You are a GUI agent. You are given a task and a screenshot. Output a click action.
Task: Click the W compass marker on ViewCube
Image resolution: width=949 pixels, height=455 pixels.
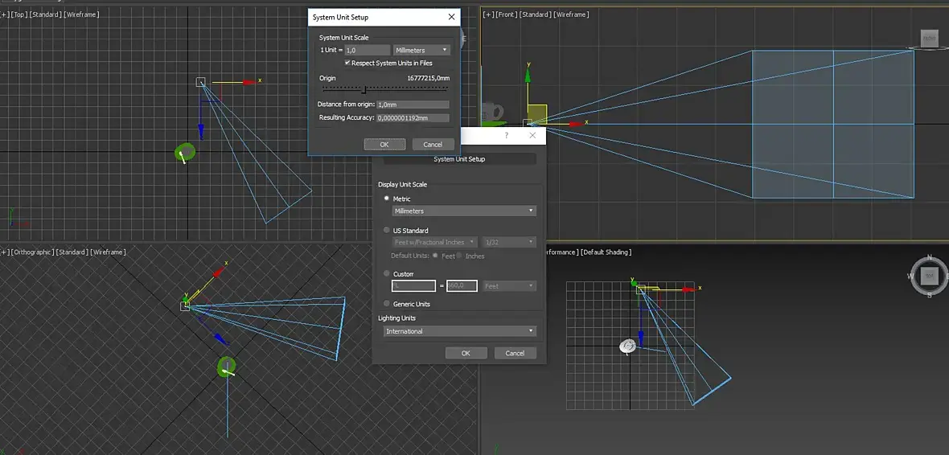pyautogui.click(x=911, y=276)
